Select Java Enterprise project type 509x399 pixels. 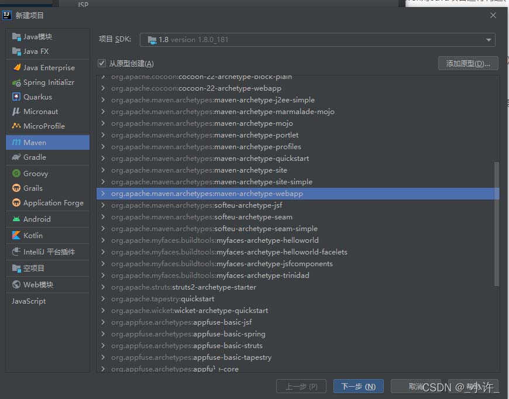[x=48, y=67]
